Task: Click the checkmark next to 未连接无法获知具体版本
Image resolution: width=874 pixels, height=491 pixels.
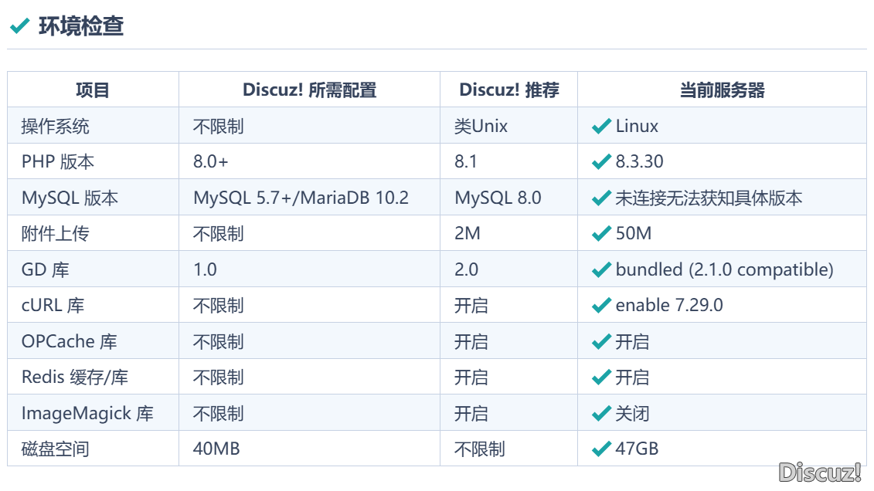Action: [601, 198]
